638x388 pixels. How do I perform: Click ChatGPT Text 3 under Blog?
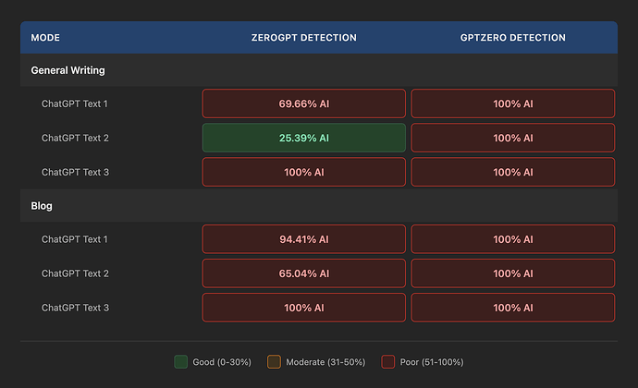(x=75, y=308)
